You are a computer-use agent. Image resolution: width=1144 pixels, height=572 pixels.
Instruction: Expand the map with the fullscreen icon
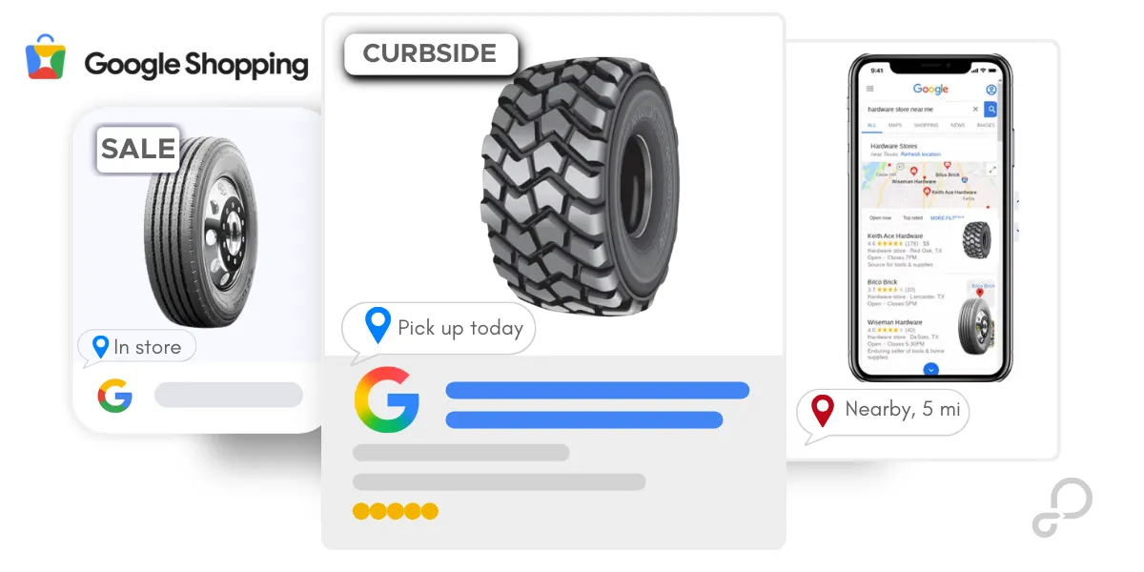tap(992, 170)
